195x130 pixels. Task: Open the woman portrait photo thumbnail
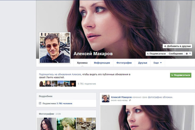click(46, 124)
